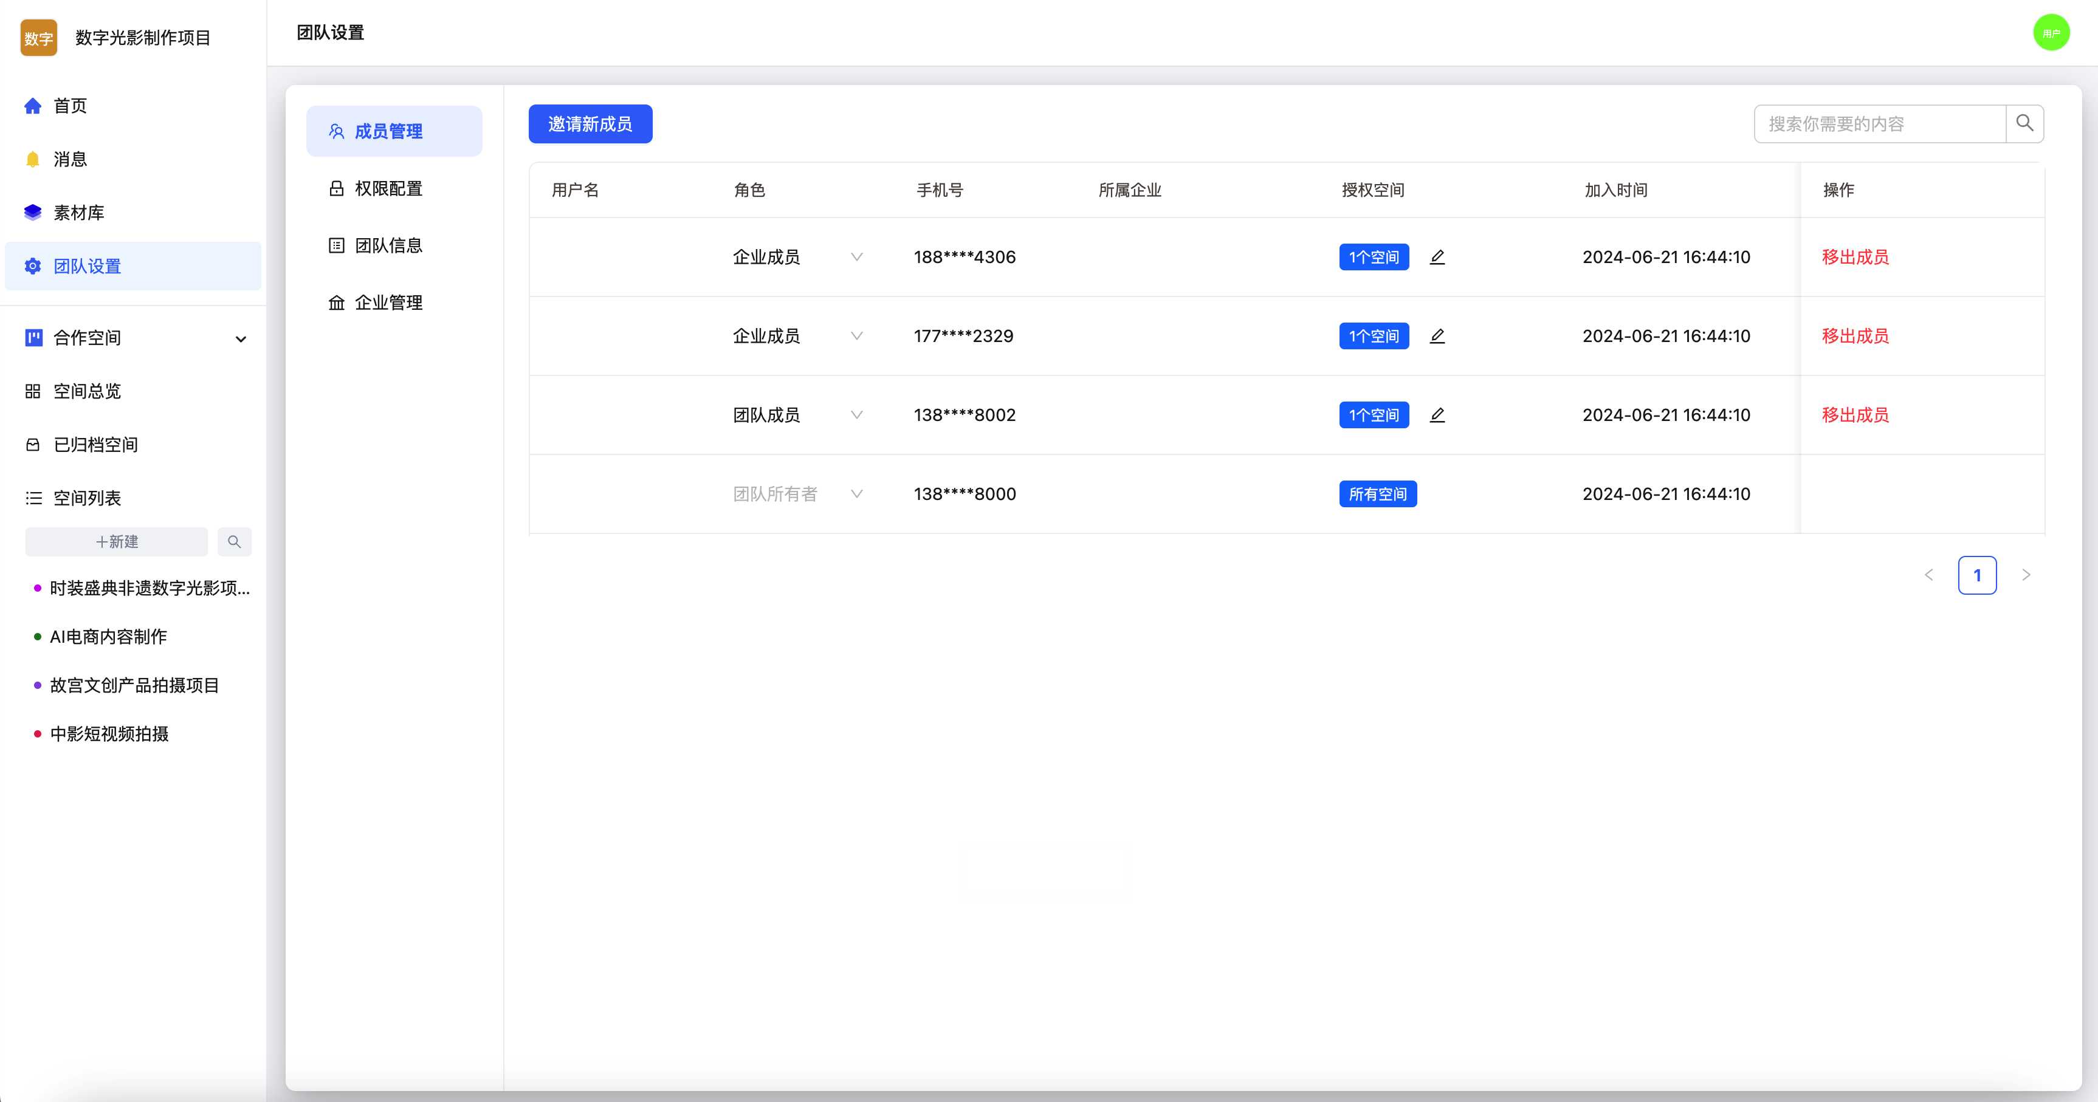Click the search magnifier icon at top right
The width and height of the screenshot is (2098, 1102).
coord(2024,124)
